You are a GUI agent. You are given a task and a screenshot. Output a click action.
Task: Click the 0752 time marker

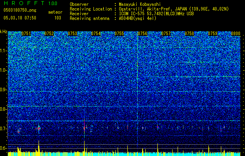coord(49,34)
